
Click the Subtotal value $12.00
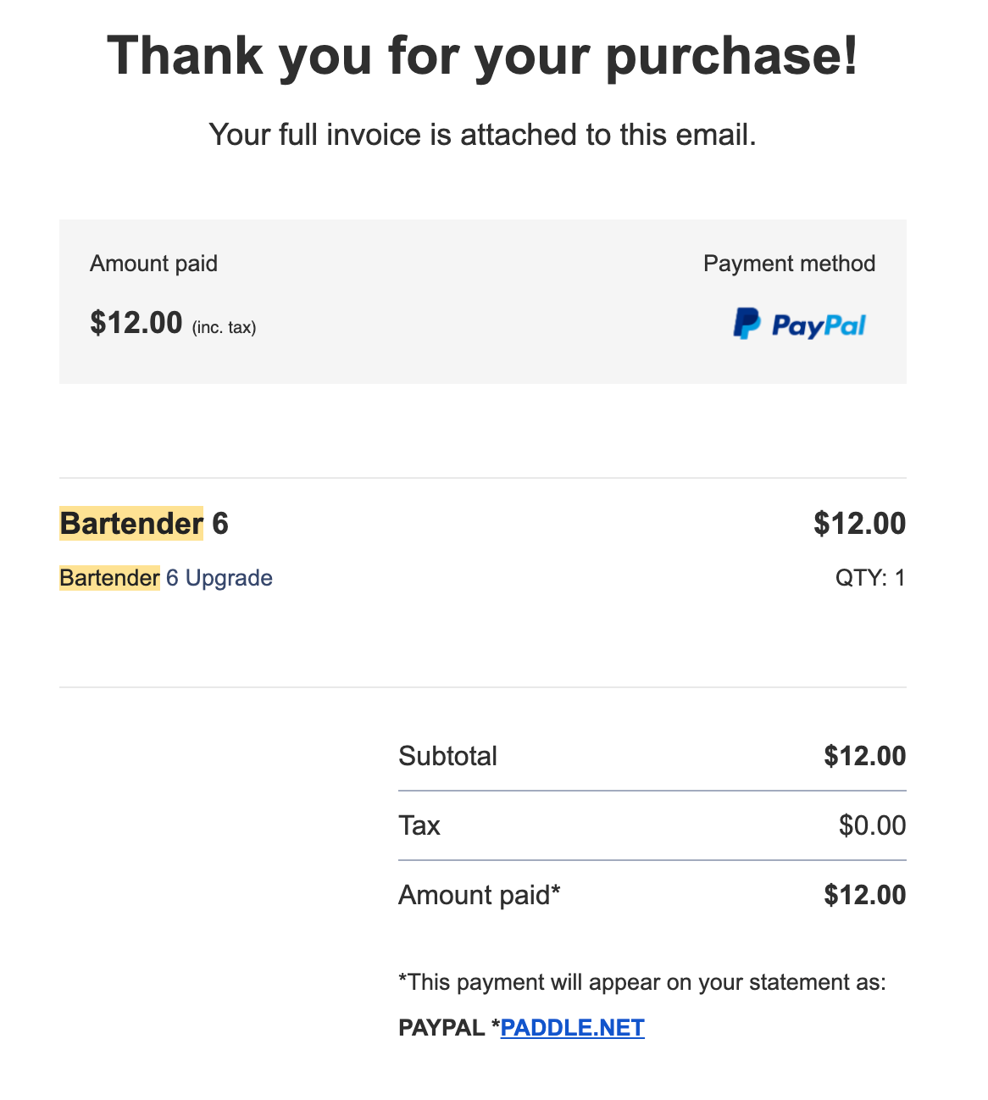864,756
